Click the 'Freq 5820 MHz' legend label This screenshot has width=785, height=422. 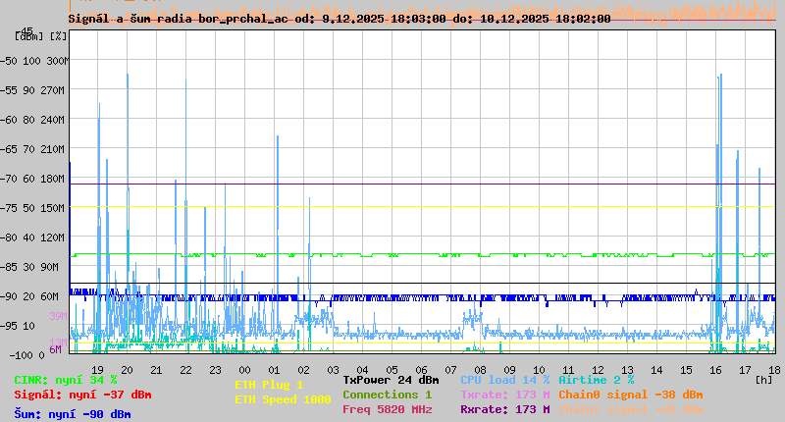tap(387, 409)
